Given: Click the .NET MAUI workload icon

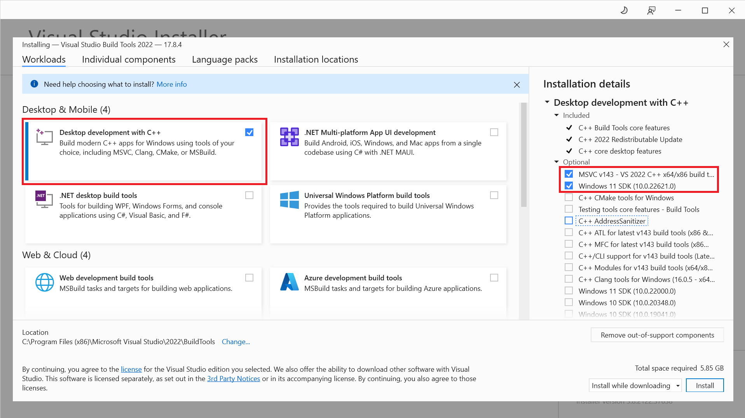Looking at the screenshot, I should (290, 137).
